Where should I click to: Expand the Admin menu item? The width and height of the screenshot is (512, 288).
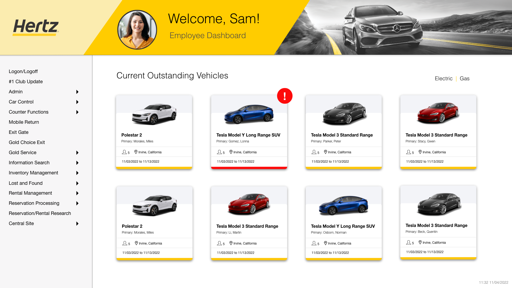[x=77, y=92]
